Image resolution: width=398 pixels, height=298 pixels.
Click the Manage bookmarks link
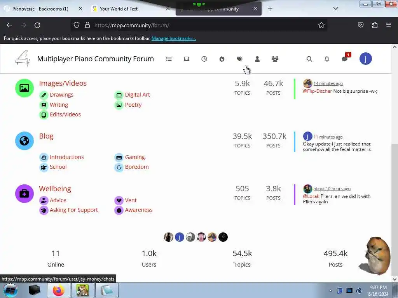[x=174, y=38]
